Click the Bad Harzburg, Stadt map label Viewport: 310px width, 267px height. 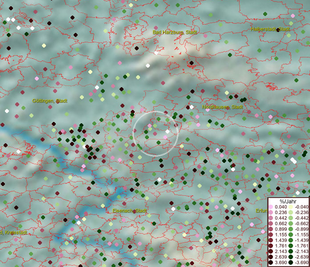click(x=175, y=32)
